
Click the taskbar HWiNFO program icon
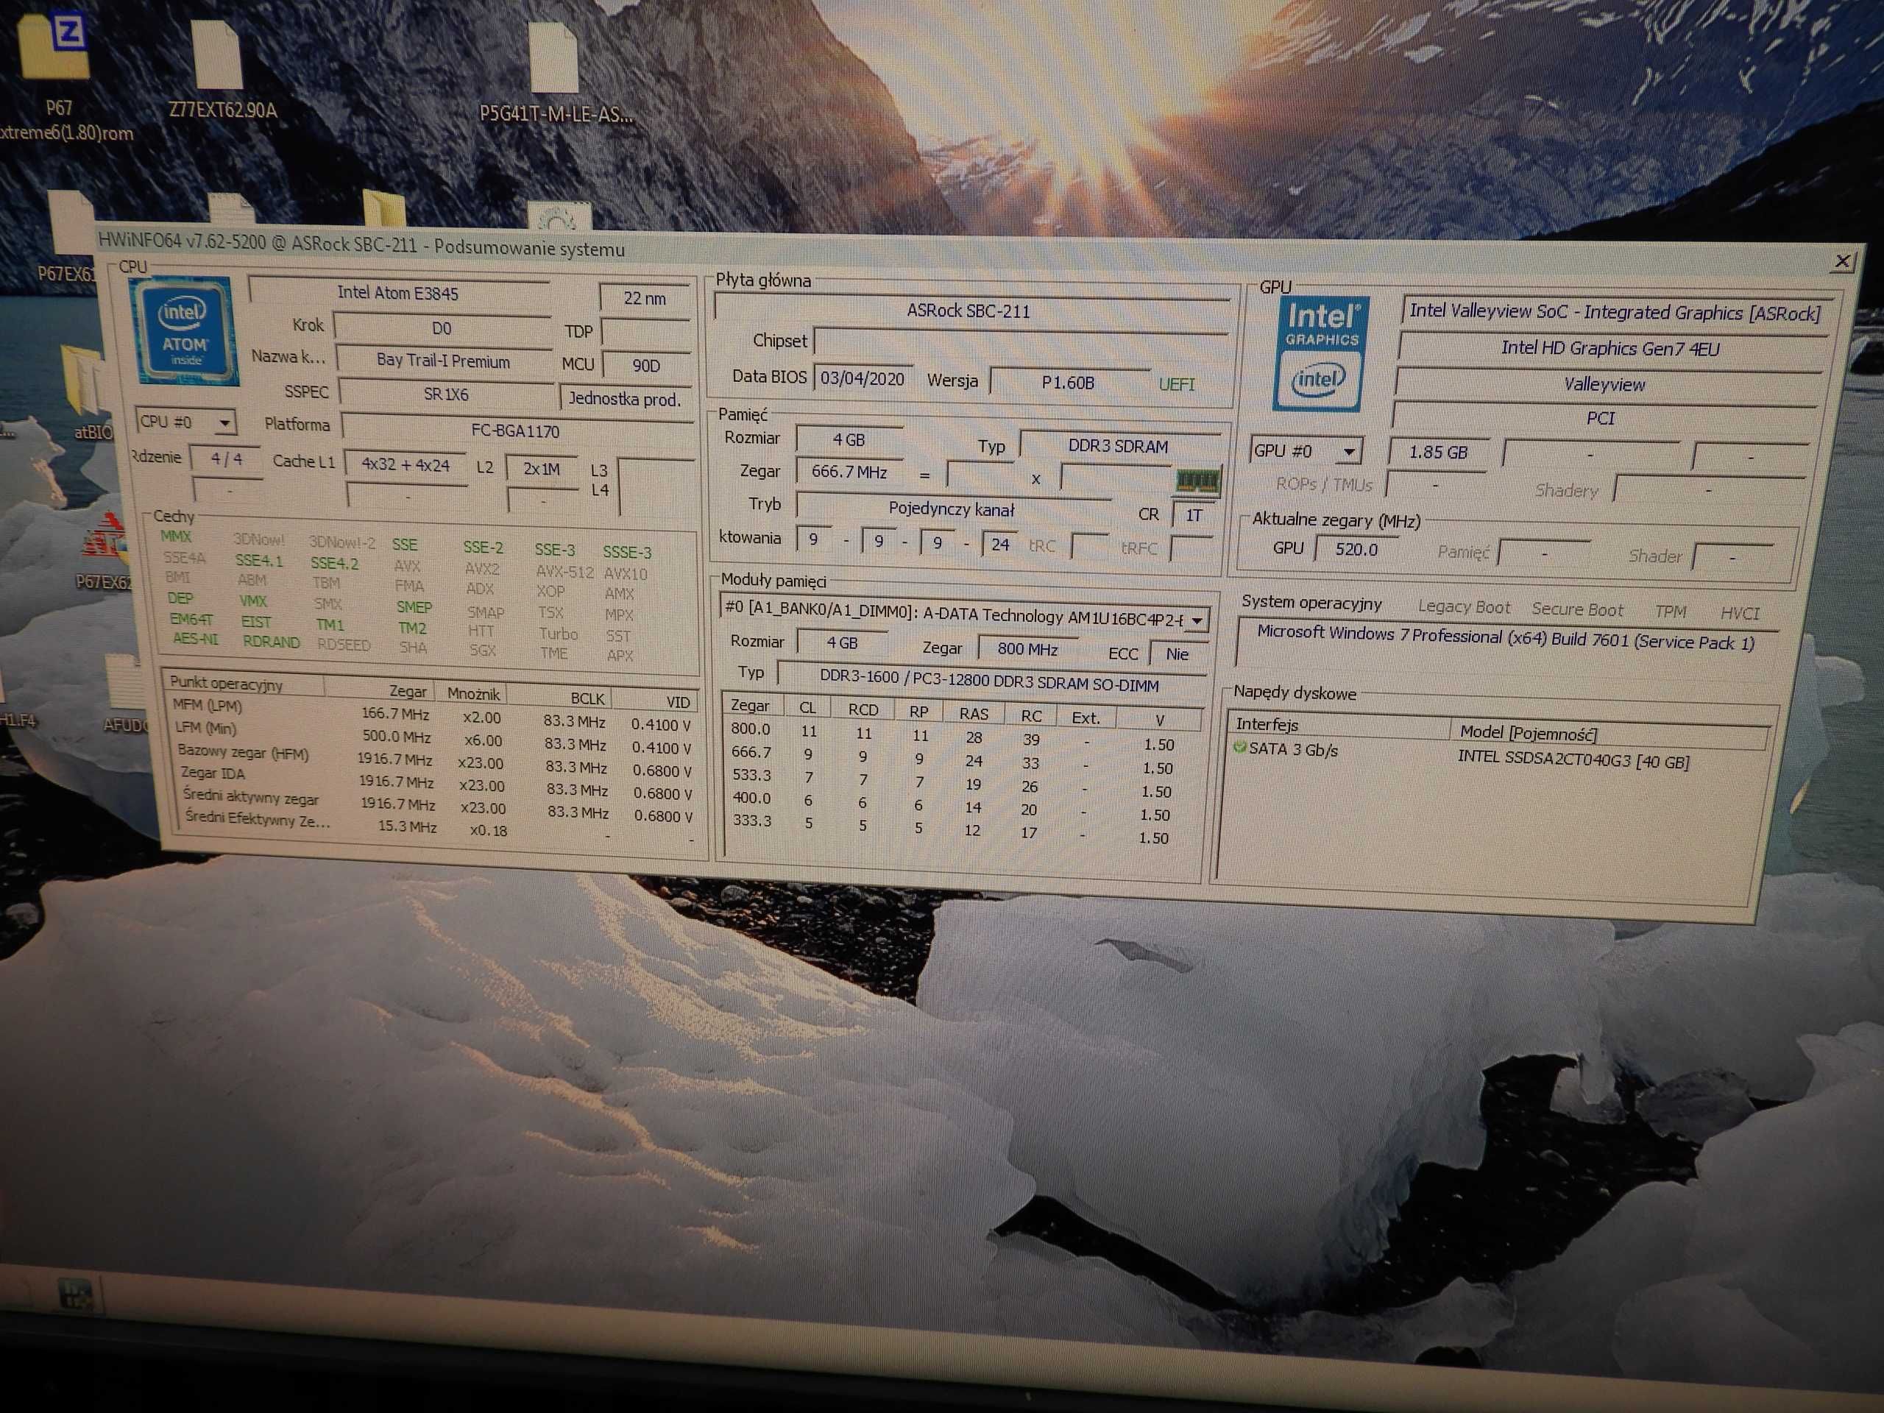(75, 1295)
